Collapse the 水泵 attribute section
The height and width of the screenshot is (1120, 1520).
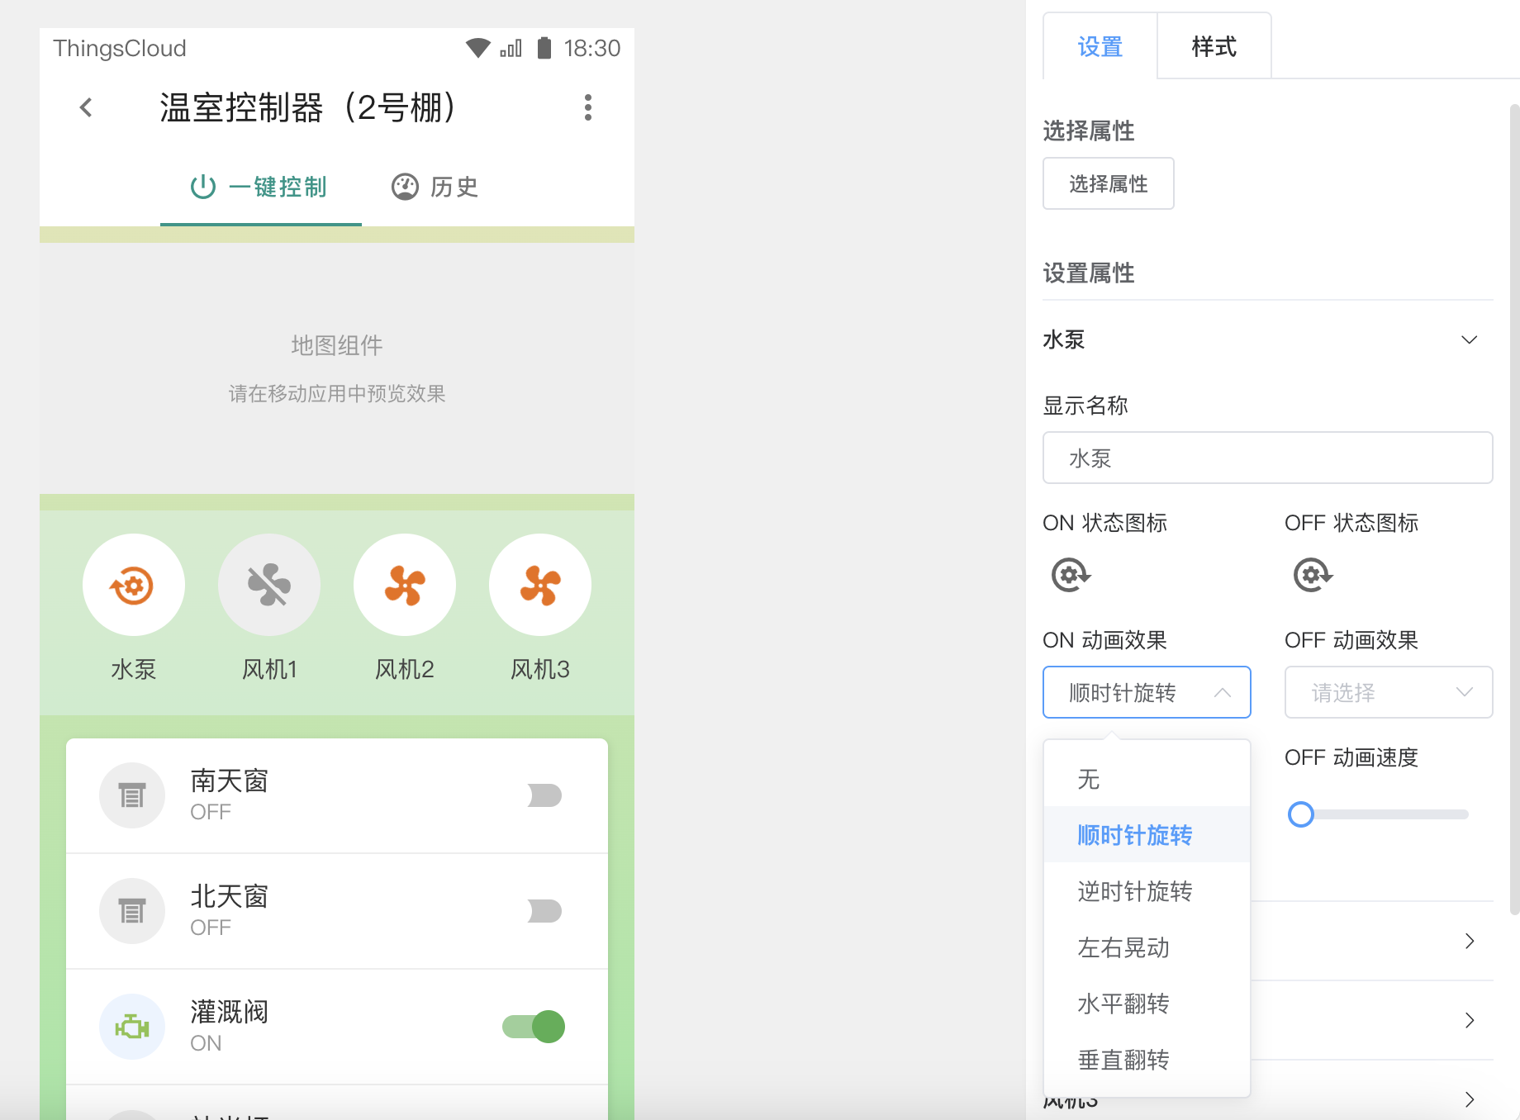(x=1469, y=339)
